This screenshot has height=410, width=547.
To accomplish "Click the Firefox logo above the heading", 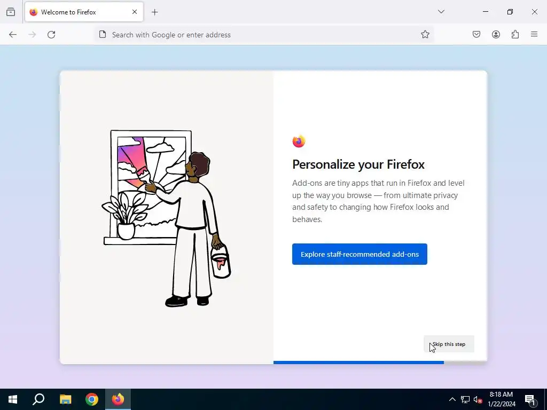I will click(x=299, y=141).
